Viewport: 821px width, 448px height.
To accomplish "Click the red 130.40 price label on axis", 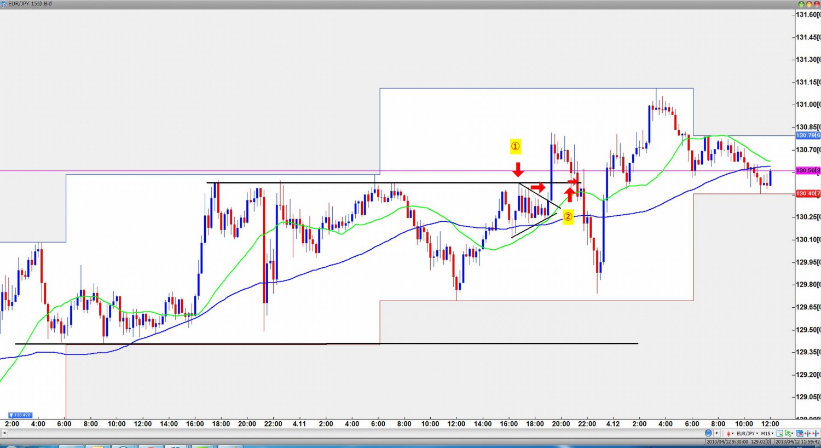I will point(808,194).
